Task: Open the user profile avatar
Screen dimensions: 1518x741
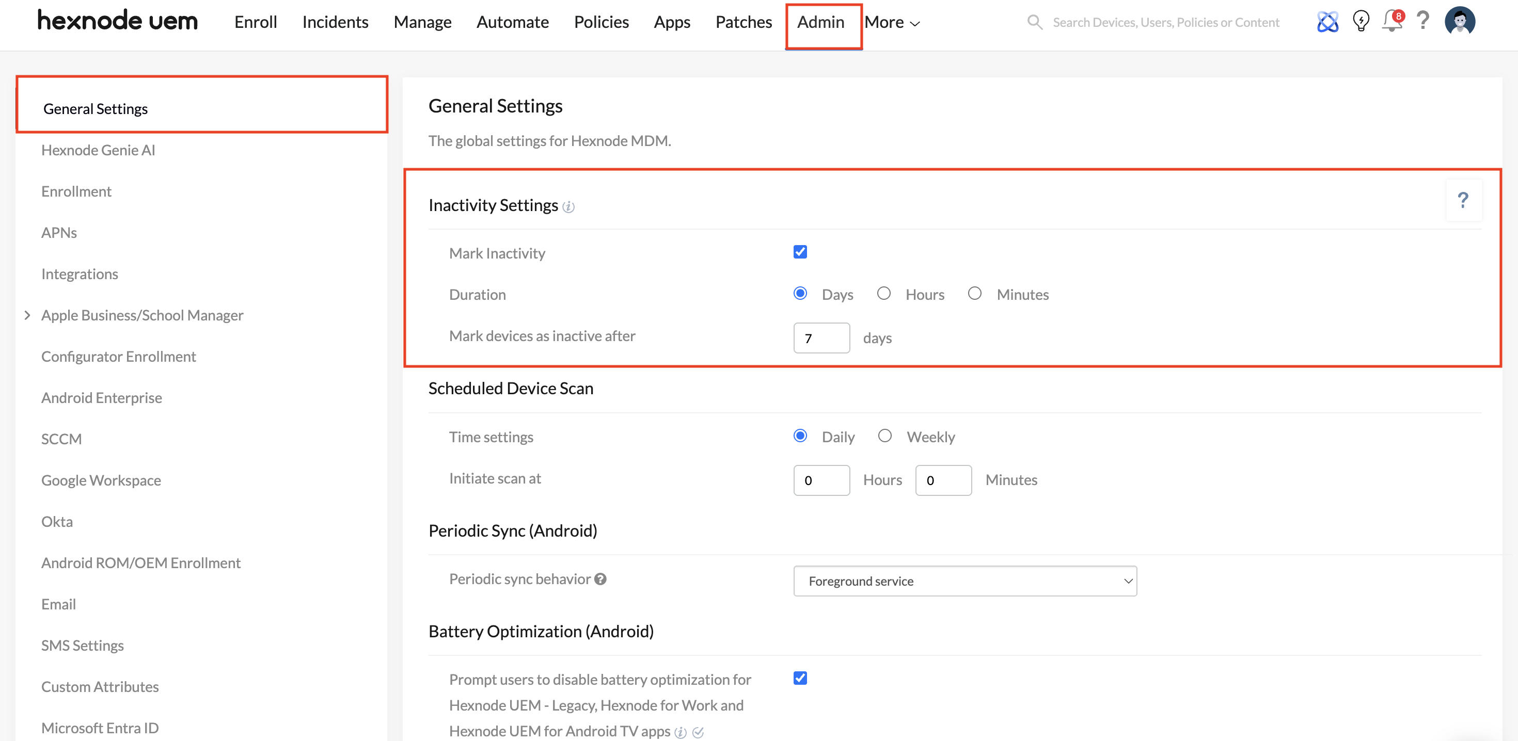Action: point(1460,22)
